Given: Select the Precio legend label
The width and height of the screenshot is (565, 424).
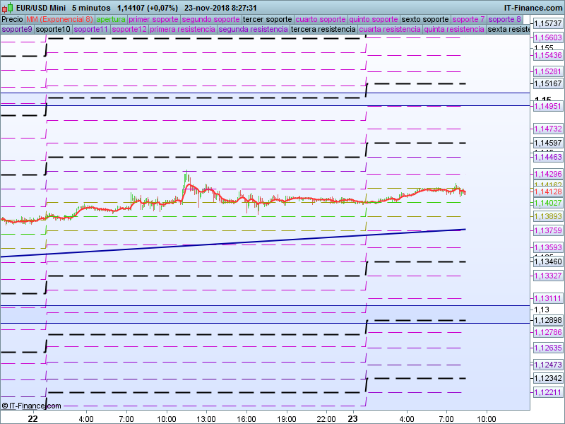Looking at the screenshot, I should pos(13,19).
